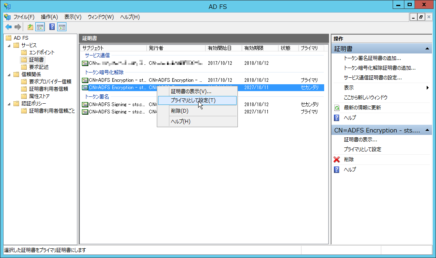Click the サービス通信 group heading
This screenshot has height=258, width=436.
pos(97,55)
